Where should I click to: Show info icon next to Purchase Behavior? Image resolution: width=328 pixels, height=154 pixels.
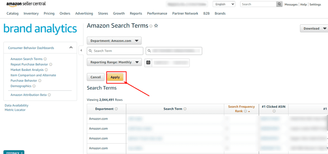tap(40, 81)
